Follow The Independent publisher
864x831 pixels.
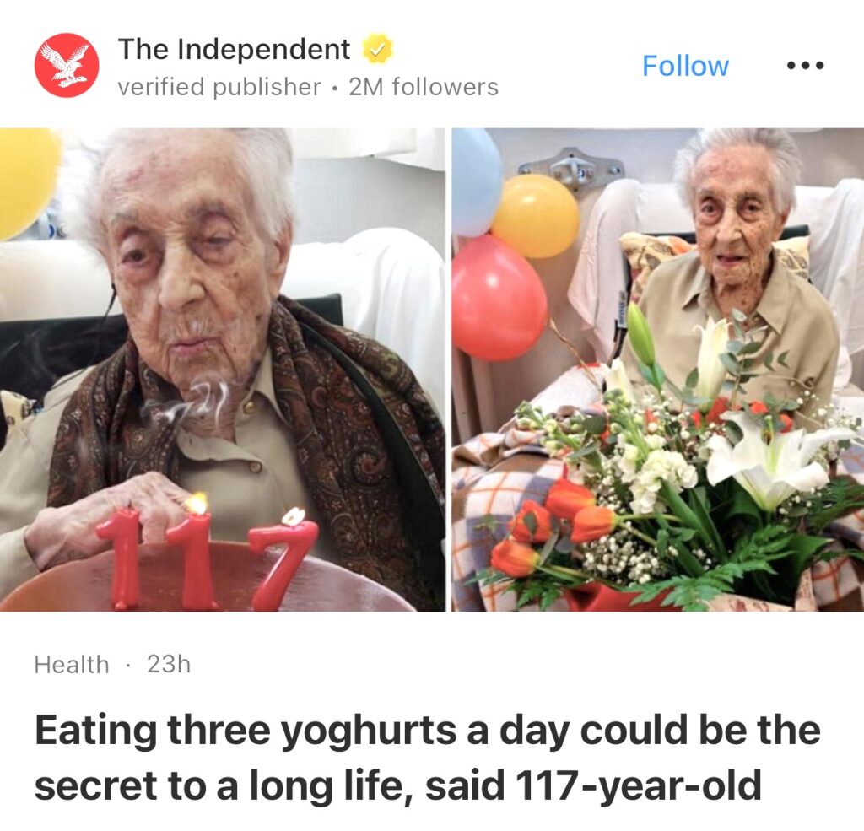(x=685, y=66)
